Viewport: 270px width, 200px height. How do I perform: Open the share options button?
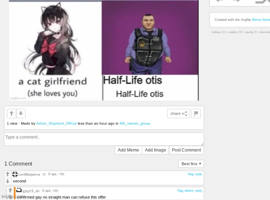178,113
